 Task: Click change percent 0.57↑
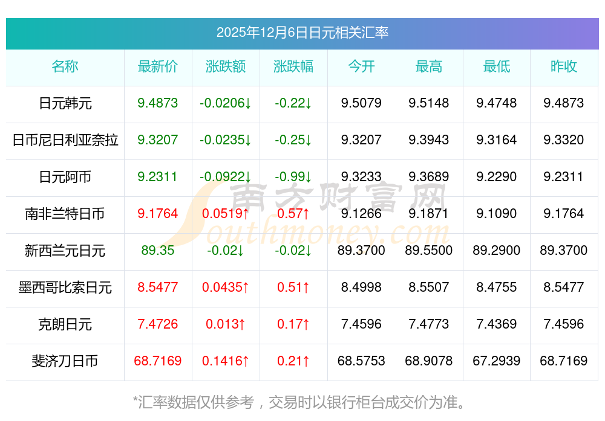tap(293, 213)
